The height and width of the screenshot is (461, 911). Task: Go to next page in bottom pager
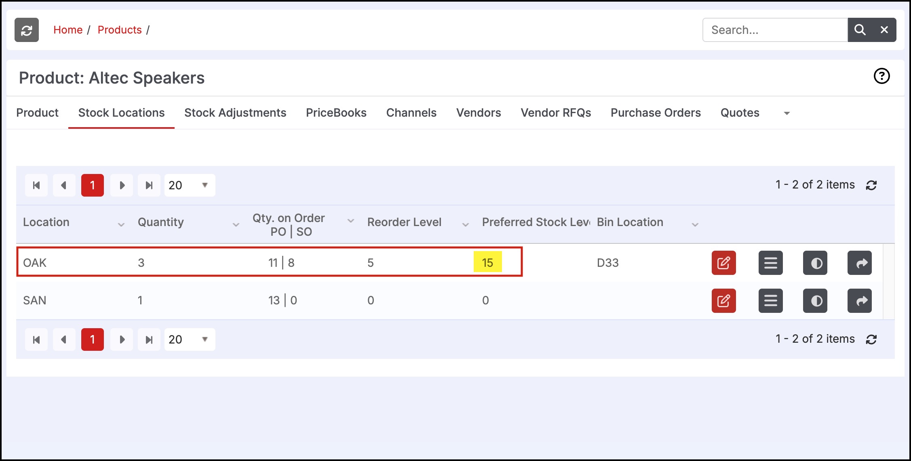click(122, 339)
